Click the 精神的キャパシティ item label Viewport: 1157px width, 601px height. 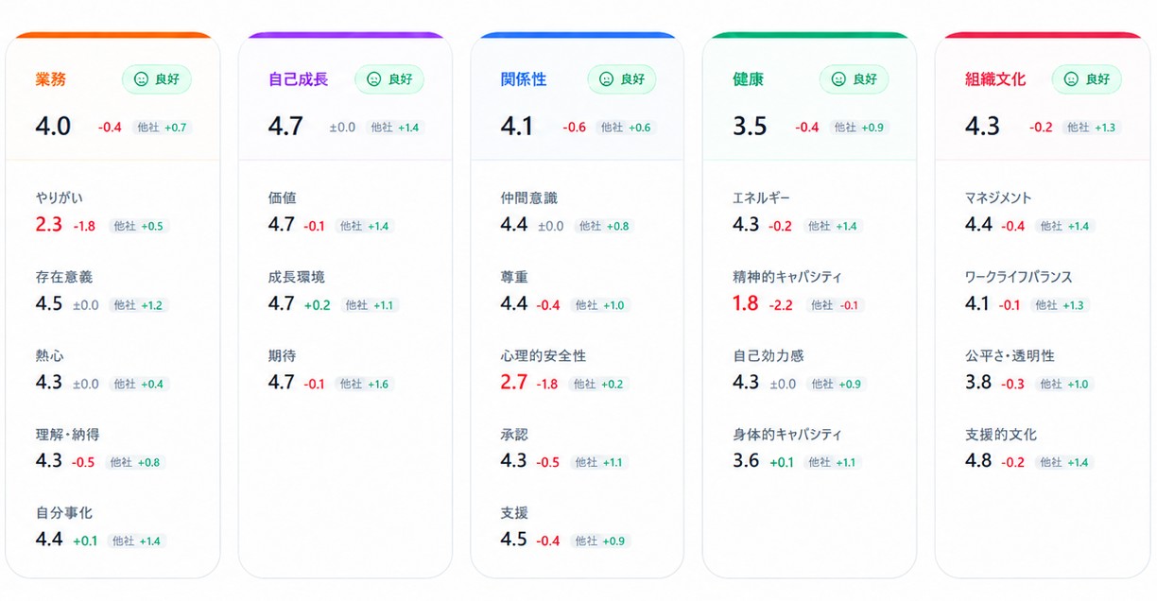pyautogui.click(x=787, y=277)
